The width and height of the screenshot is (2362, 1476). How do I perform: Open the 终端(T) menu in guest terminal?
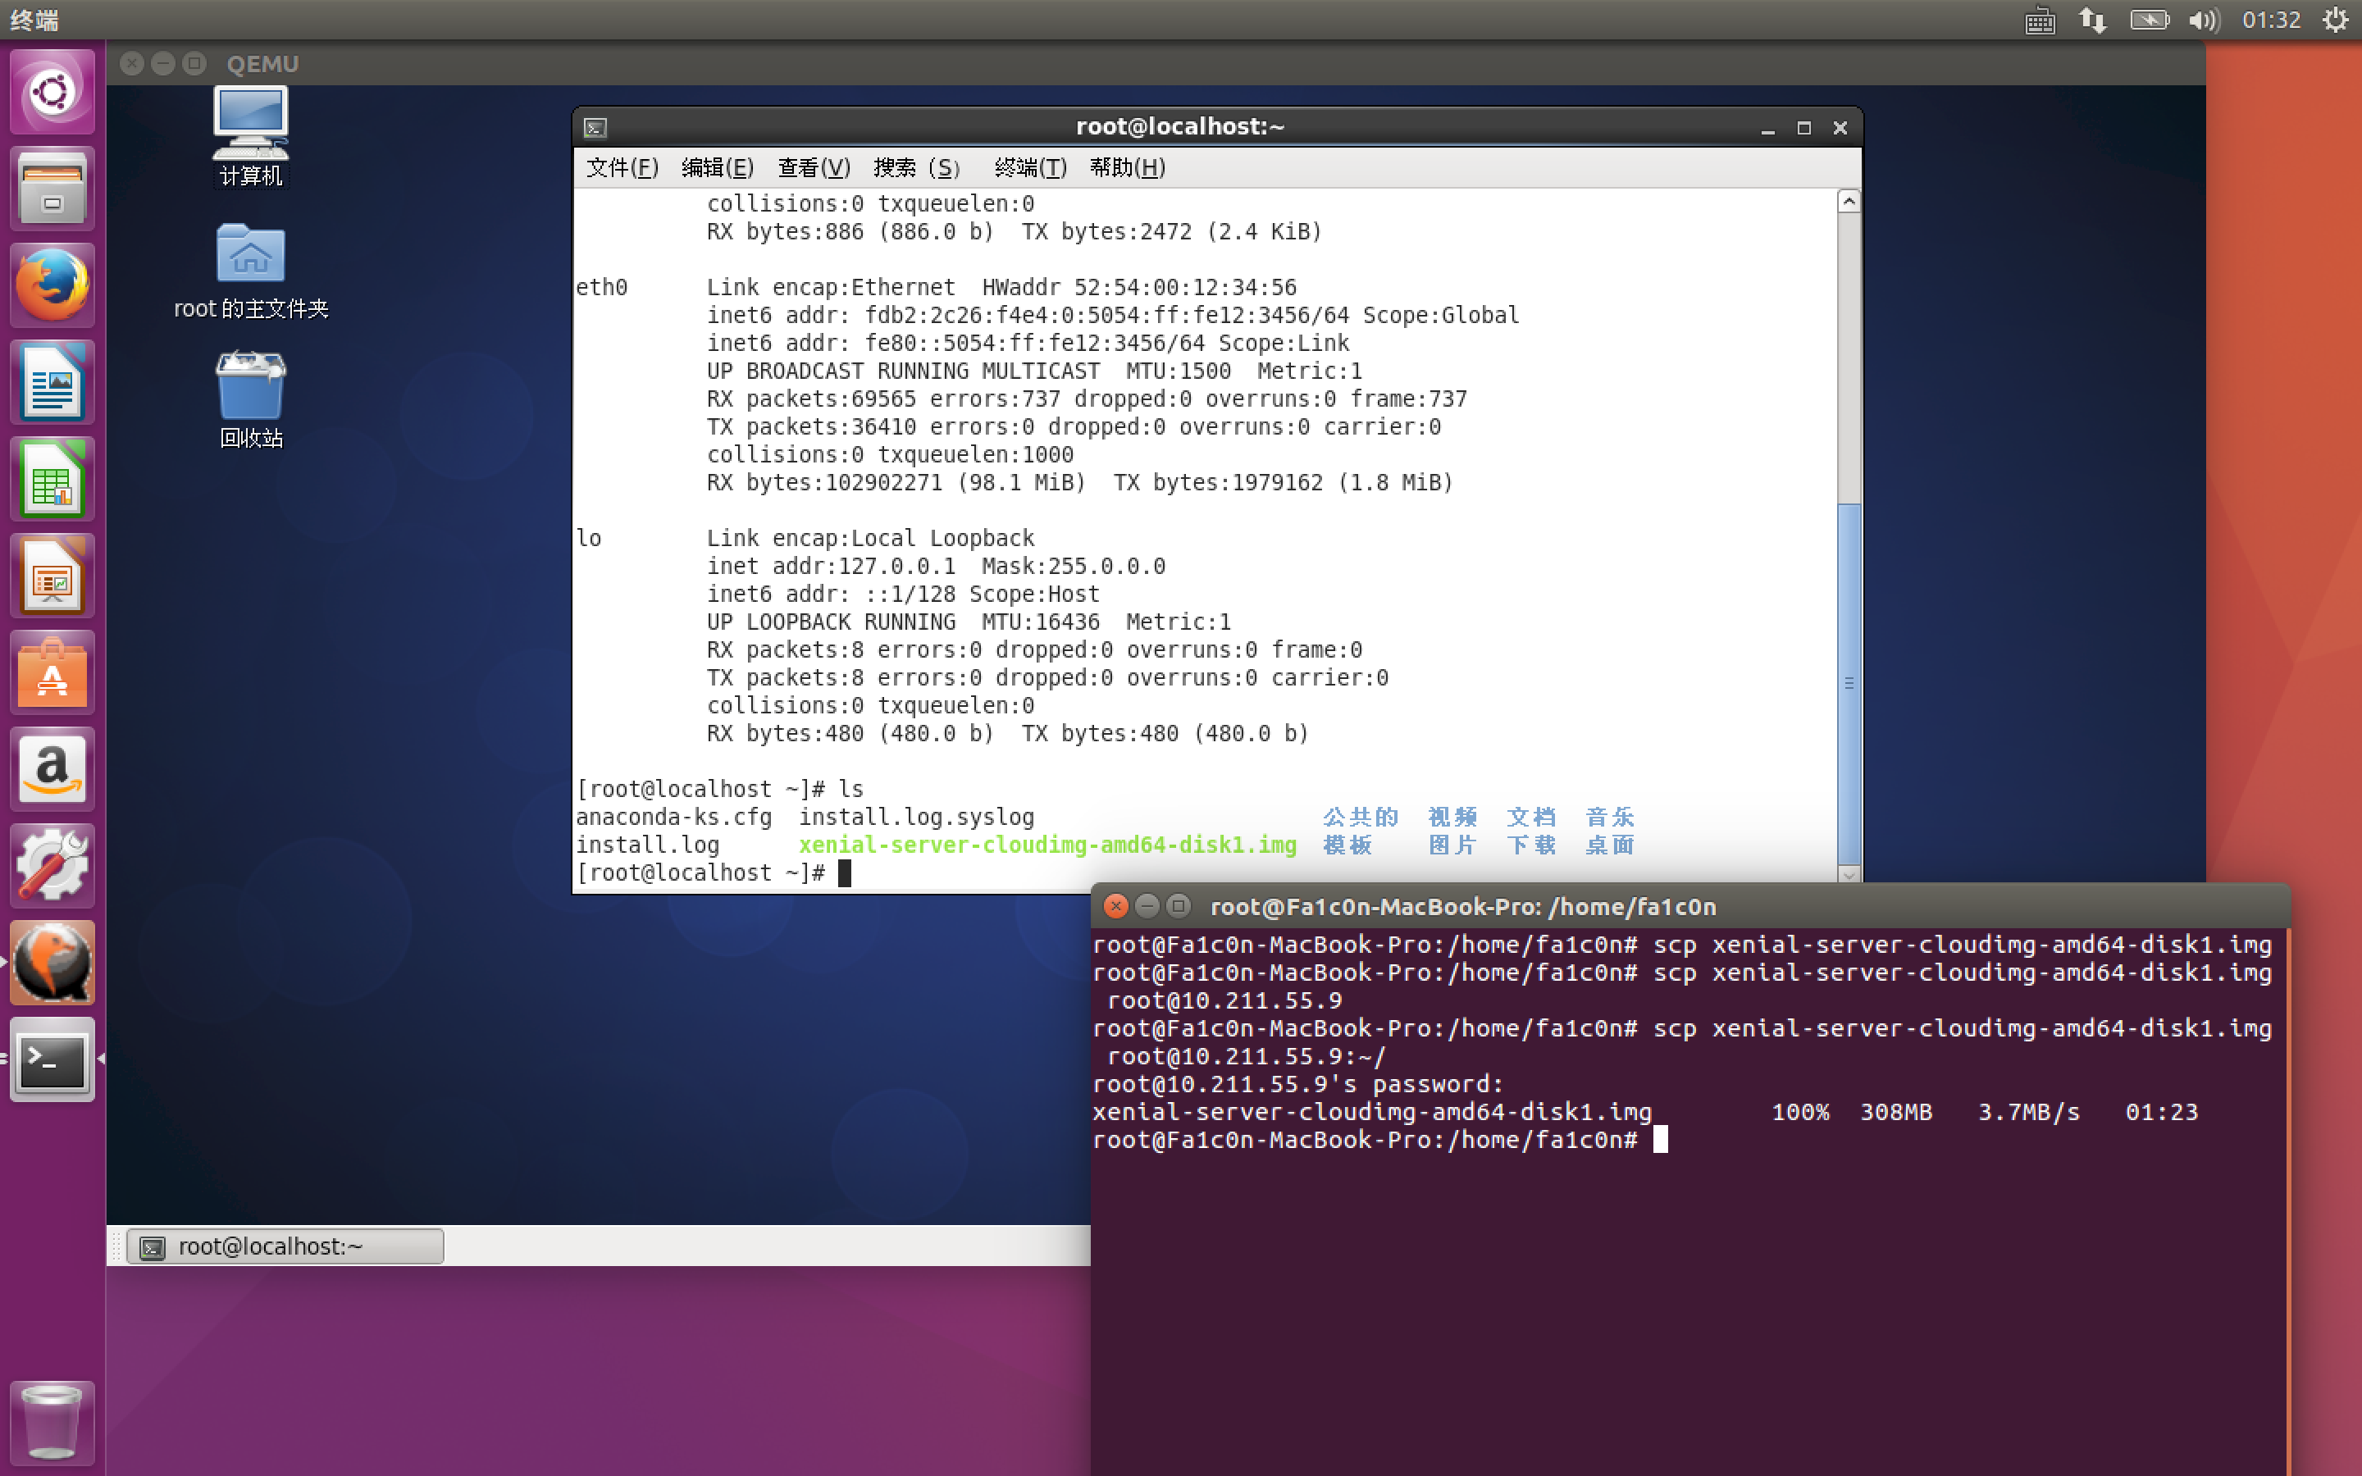1030,168
